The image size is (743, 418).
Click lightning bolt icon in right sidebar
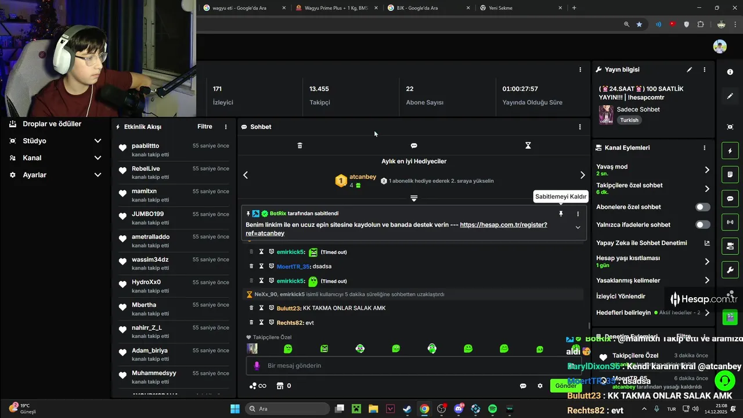730,151
